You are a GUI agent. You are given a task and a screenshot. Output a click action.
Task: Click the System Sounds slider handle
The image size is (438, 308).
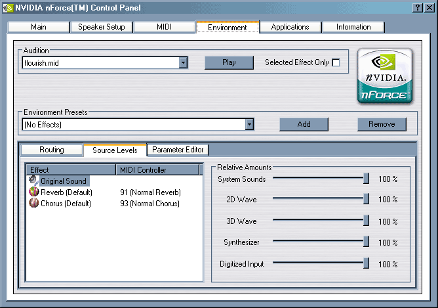[x=366, y=178]
